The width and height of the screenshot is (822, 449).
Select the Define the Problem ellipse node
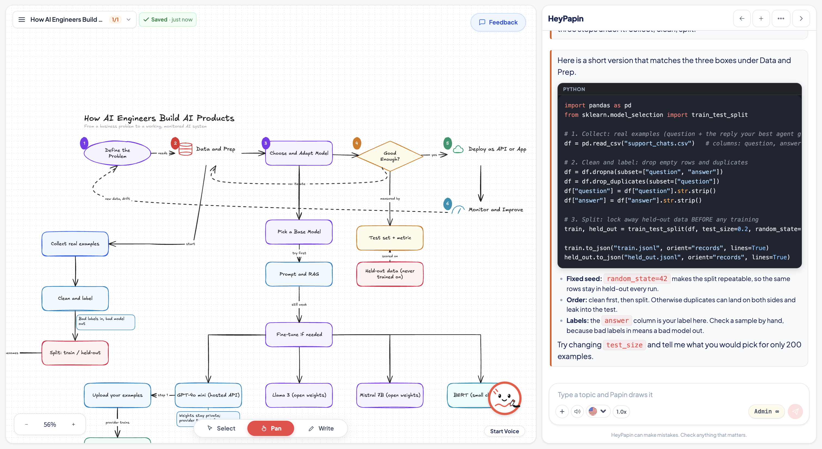pyautogui.click(x=117, y=153)
